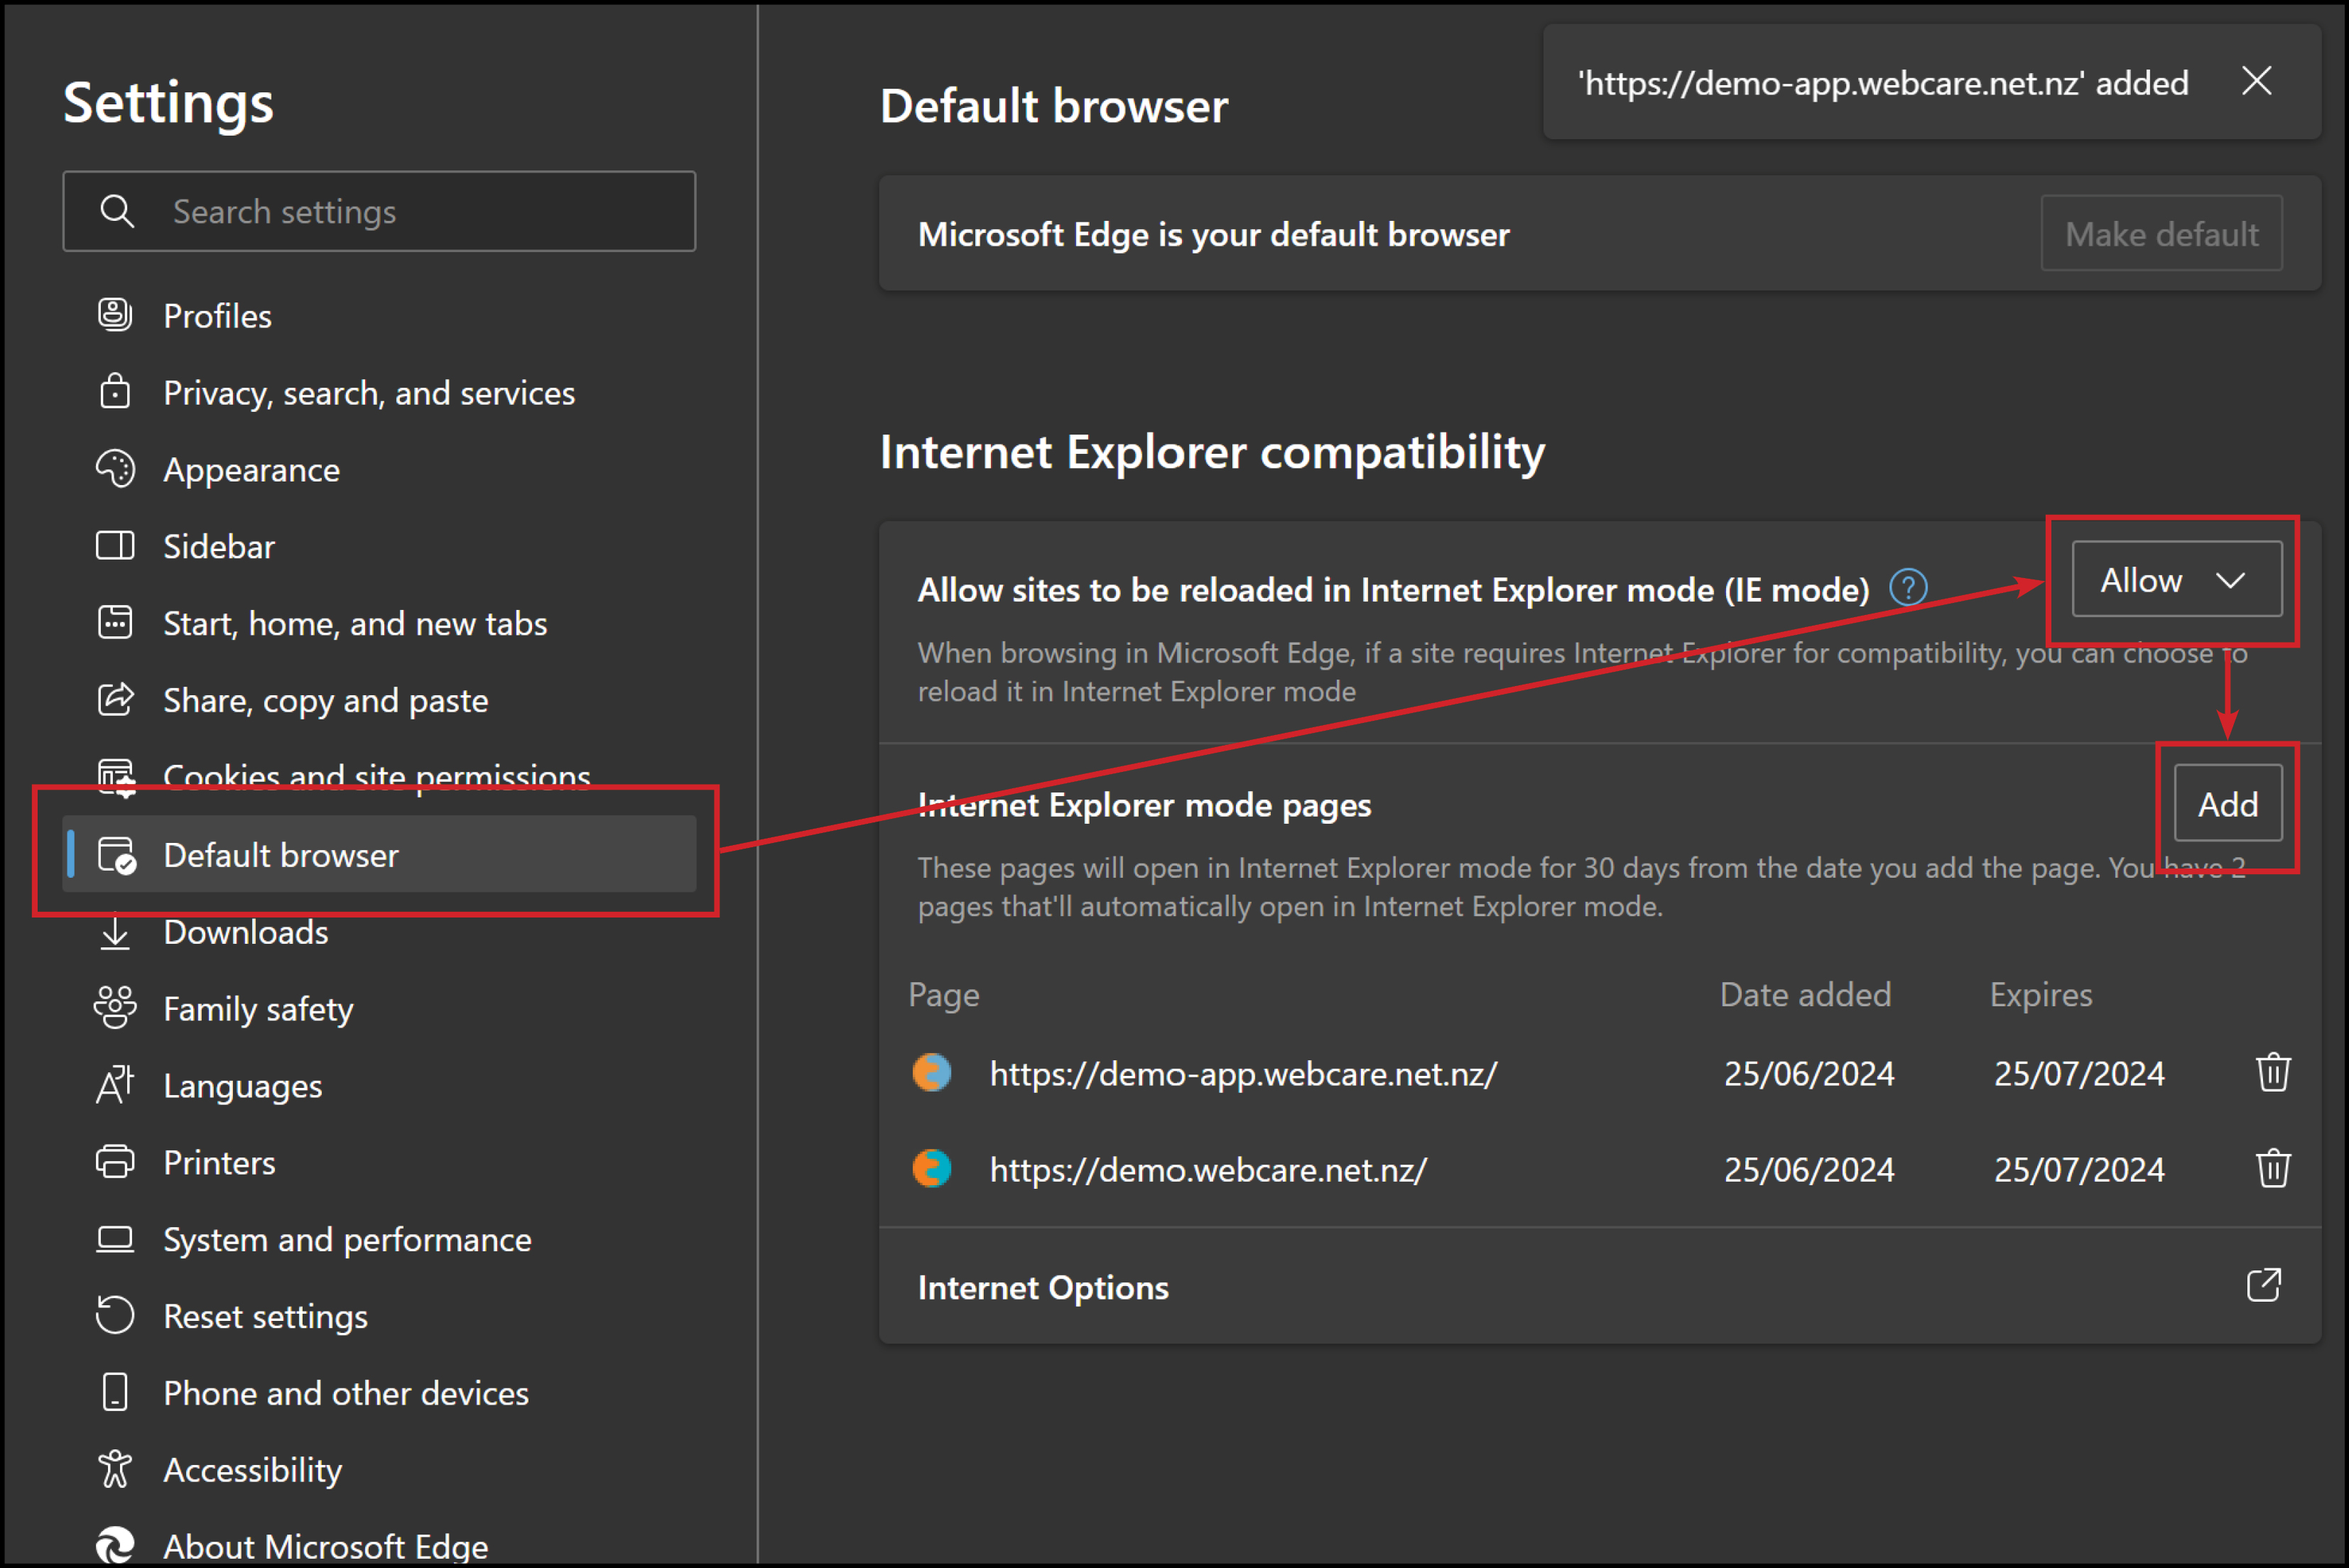
Task: Click the demo-app.webcare.net.nz site favicon
Action: click(x=932, y=1072)
